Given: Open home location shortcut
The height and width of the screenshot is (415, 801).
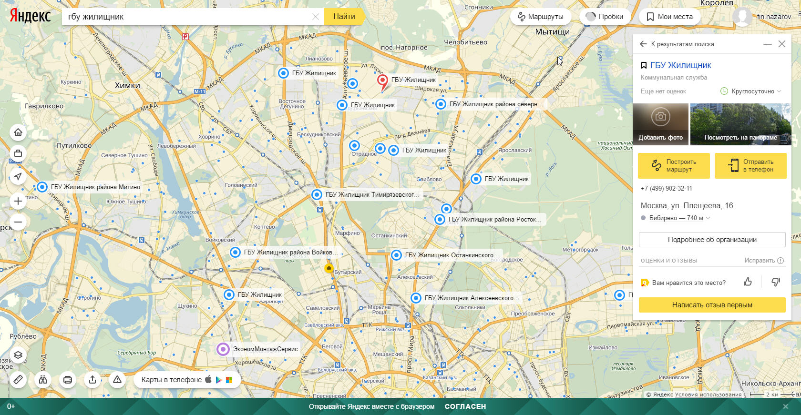Looking at the screenshot, I should tap(18, 132).
